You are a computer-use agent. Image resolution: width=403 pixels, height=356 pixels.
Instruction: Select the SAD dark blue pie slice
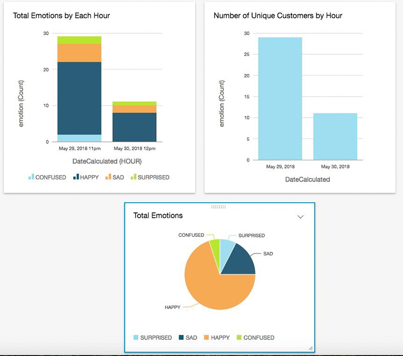click(242, 261)
